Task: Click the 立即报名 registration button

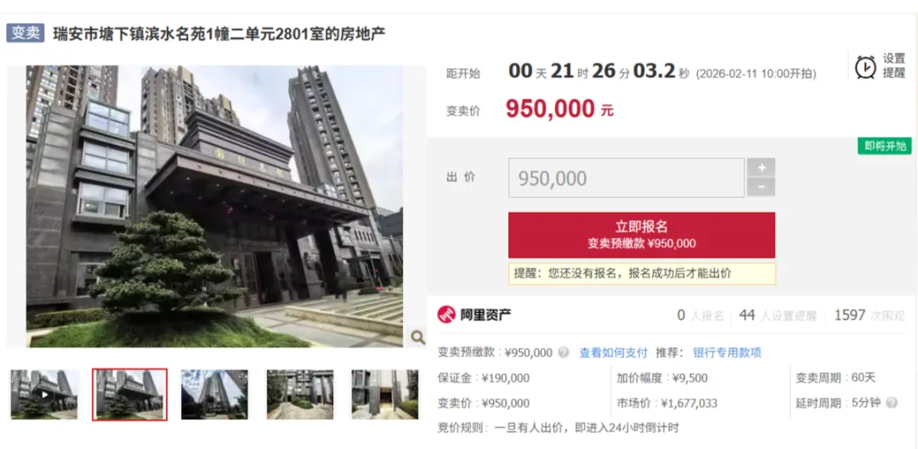Action: (x=642, y=235)
